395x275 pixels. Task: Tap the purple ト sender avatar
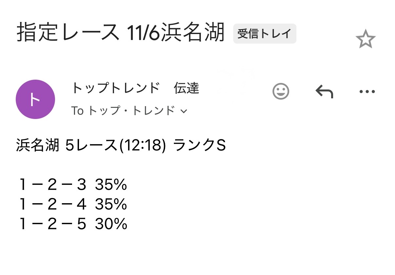tap(35, 99)
